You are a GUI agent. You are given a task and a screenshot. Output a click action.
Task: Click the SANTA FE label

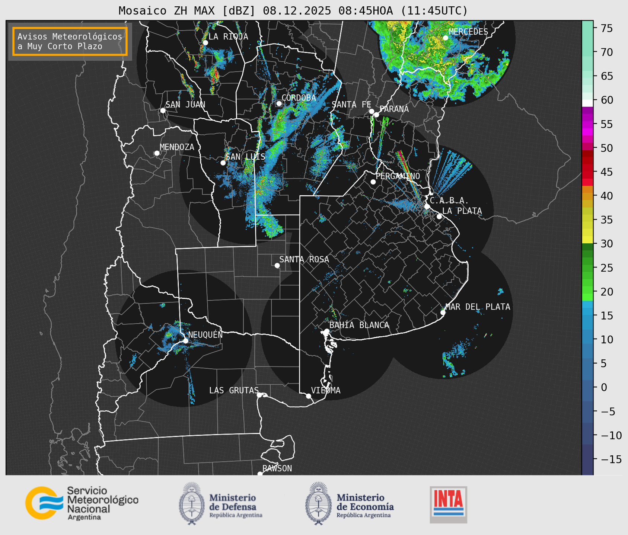click(351, 105)
